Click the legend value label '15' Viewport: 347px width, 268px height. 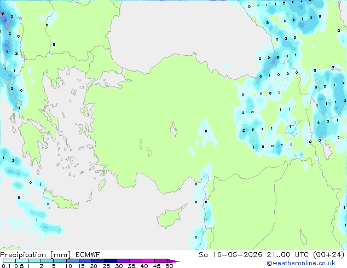pos(81,266)
